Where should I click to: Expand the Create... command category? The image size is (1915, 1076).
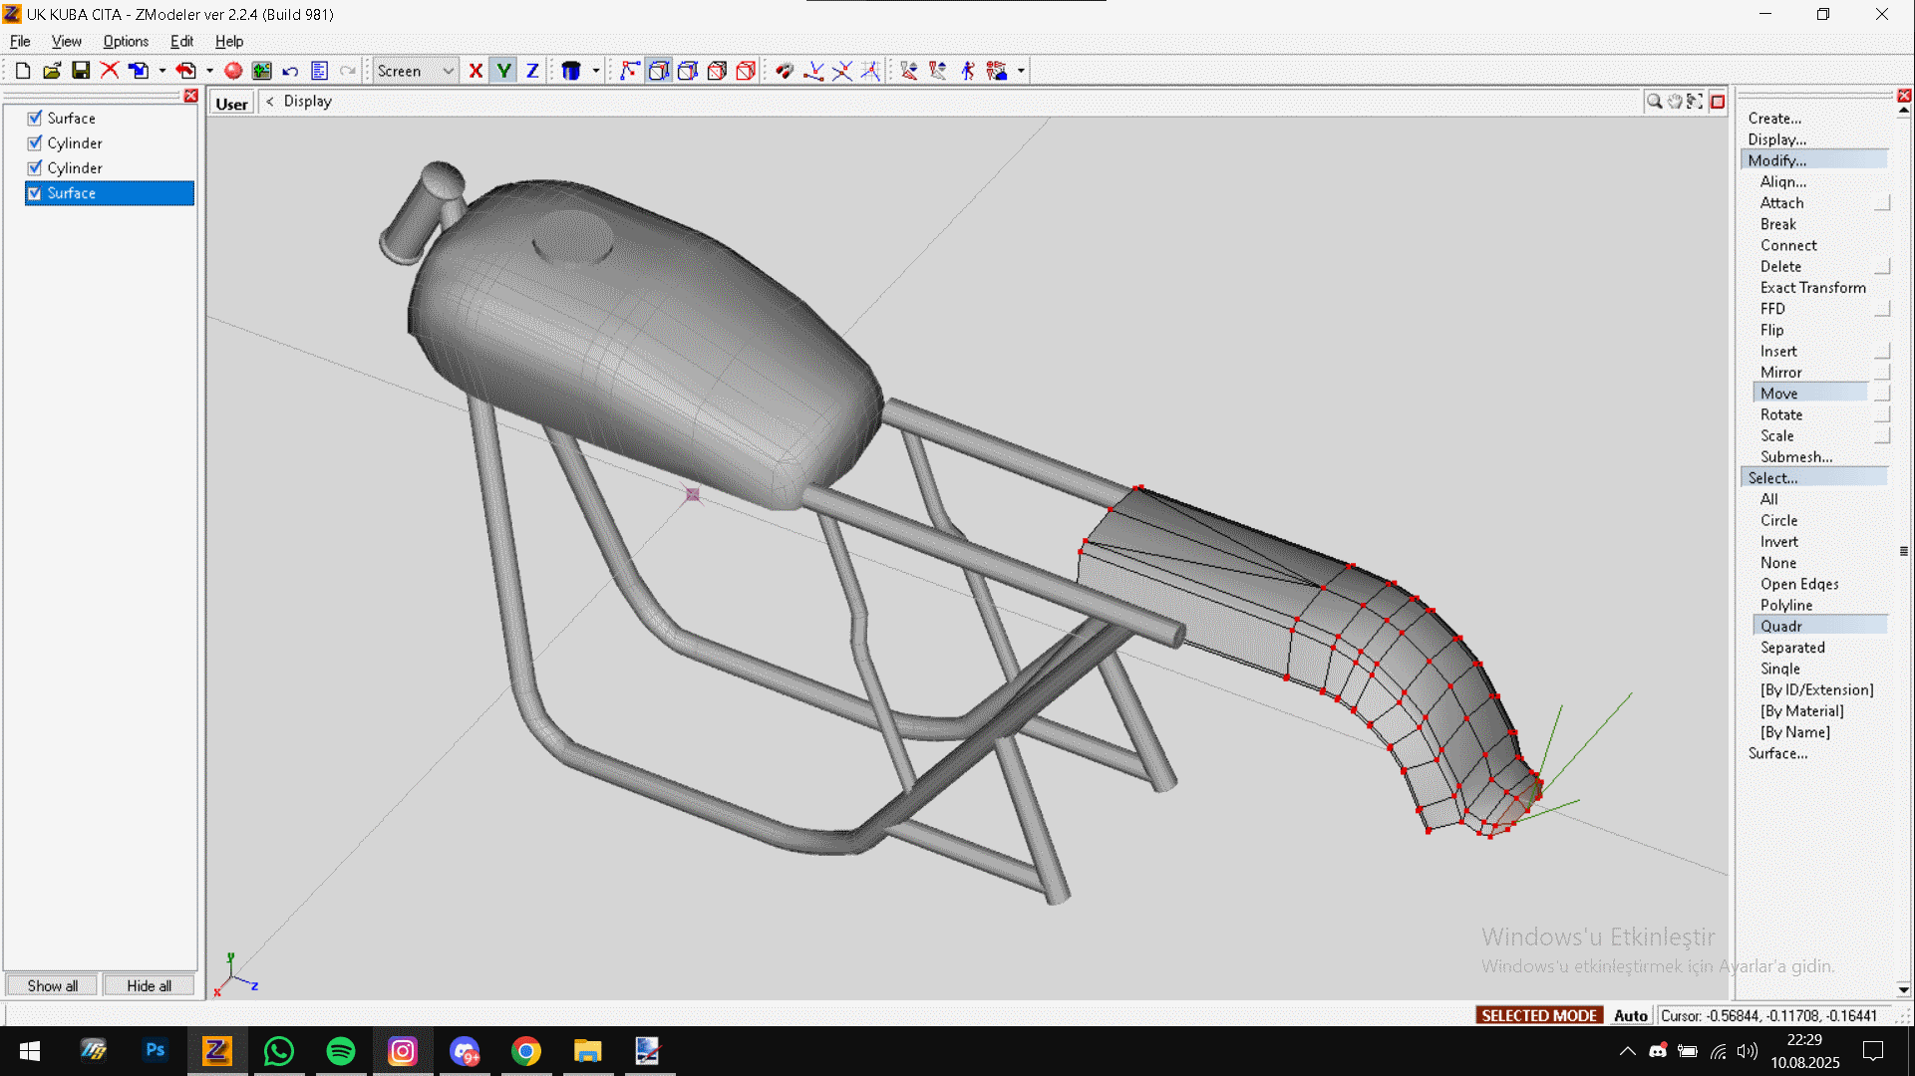point(1773,118)
